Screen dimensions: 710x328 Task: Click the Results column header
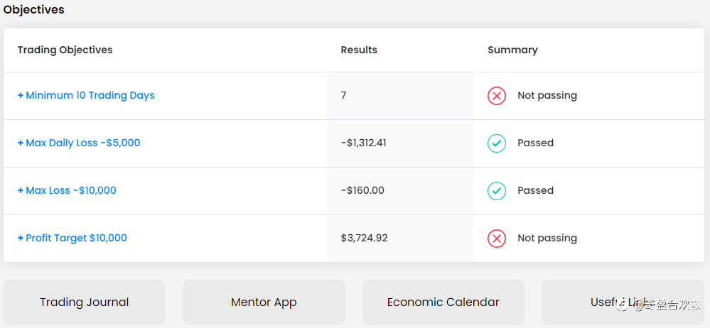click(x=359, y=50)
